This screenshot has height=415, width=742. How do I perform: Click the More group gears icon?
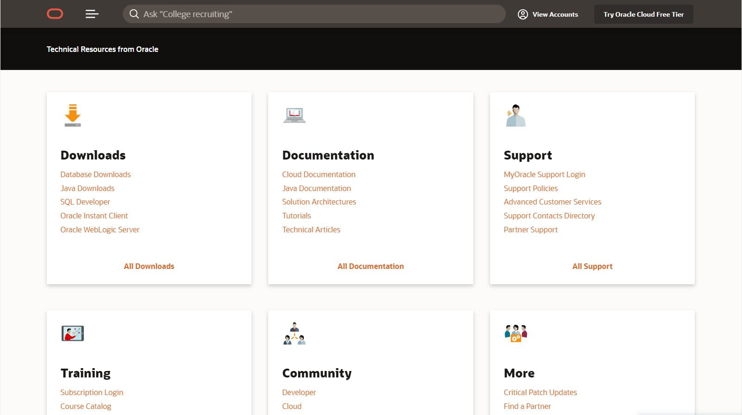click(516, 333)
